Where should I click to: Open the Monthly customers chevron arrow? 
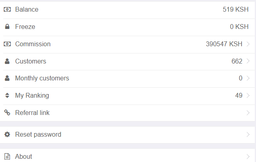(x=248, y=78)
